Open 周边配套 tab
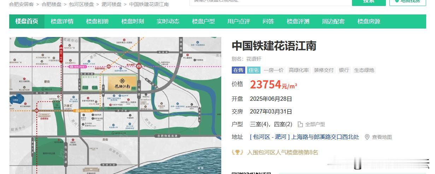This screenshot has width=435, height=174. tap(333, 21)
